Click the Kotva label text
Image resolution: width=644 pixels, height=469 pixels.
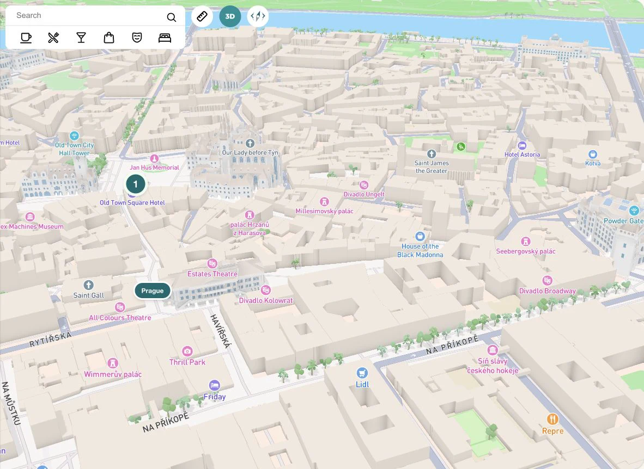click(x=593, y=163)
